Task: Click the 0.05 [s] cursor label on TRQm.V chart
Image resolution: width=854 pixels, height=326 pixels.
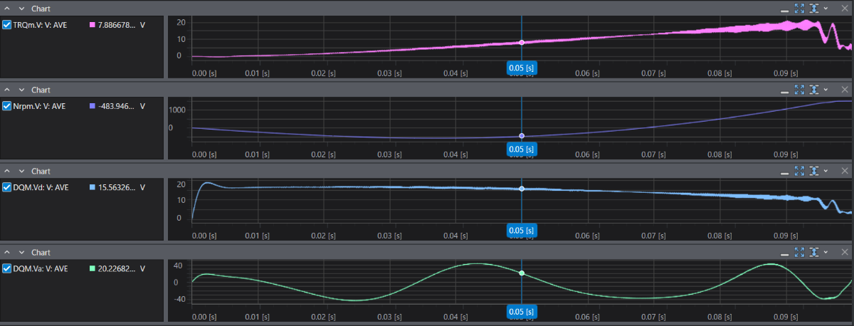Action: pyautogui.click(x=521, y=68)
